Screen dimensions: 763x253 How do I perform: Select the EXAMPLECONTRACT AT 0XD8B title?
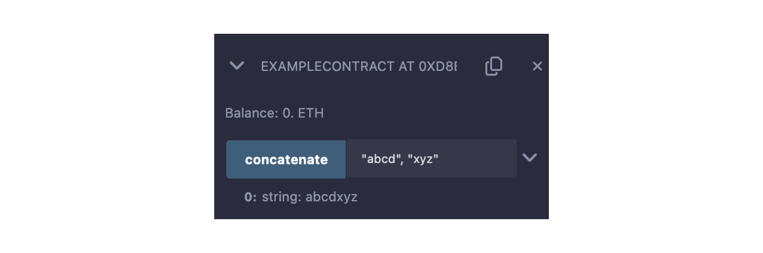[358, 66]
